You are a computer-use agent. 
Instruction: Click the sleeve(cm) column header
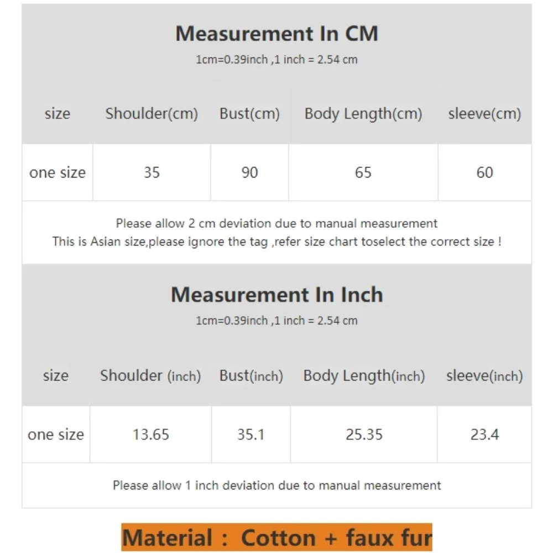tap(484, 113)
